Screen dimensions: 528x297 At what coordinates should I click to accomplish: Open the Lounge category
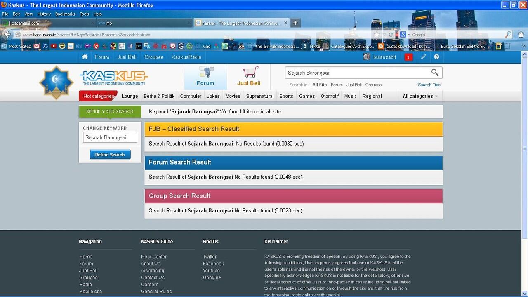[130, 96]
